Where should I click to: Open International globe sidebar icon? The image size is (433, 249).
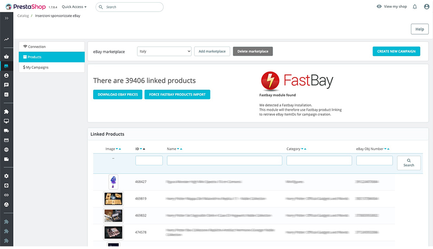6,150
